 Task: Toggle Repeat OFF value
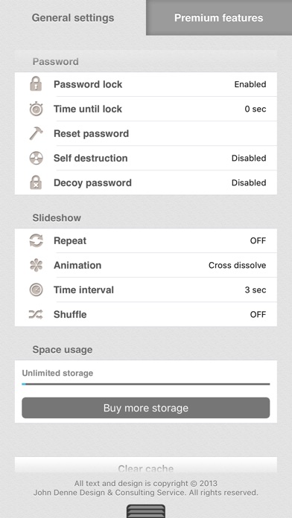tap(258, 240)
